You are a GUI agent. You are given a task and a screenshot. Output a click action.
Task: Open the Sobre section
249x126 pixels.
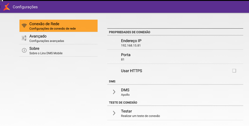click(58, 50)
